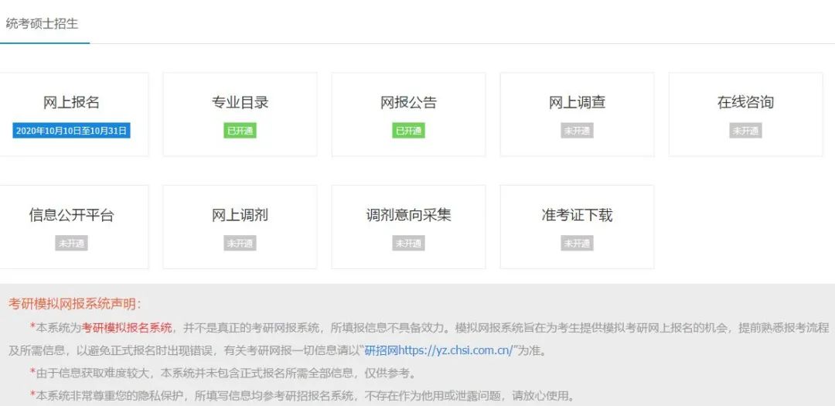The height and width of the screenshot is (406, 835).
Task: Click the 未开通 badge under 网上调剂
Action: [240, 243]
